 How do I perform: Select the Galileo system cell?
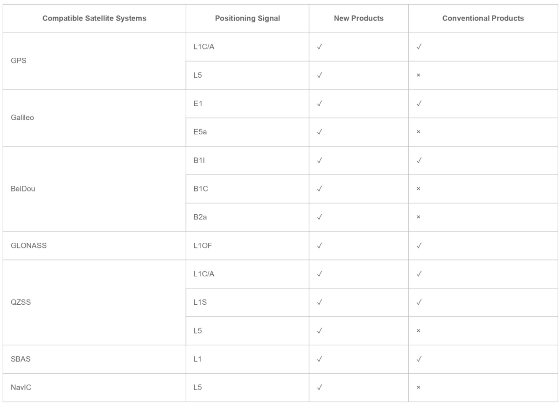tap(22, 118)
